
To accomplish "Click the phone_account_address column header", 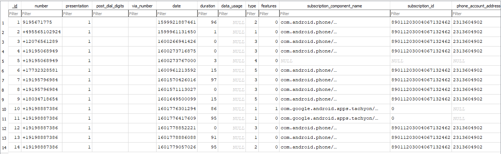I will pos(476,6).
